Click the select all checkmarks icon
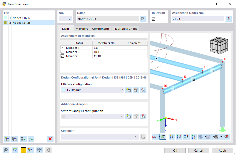 23,139
